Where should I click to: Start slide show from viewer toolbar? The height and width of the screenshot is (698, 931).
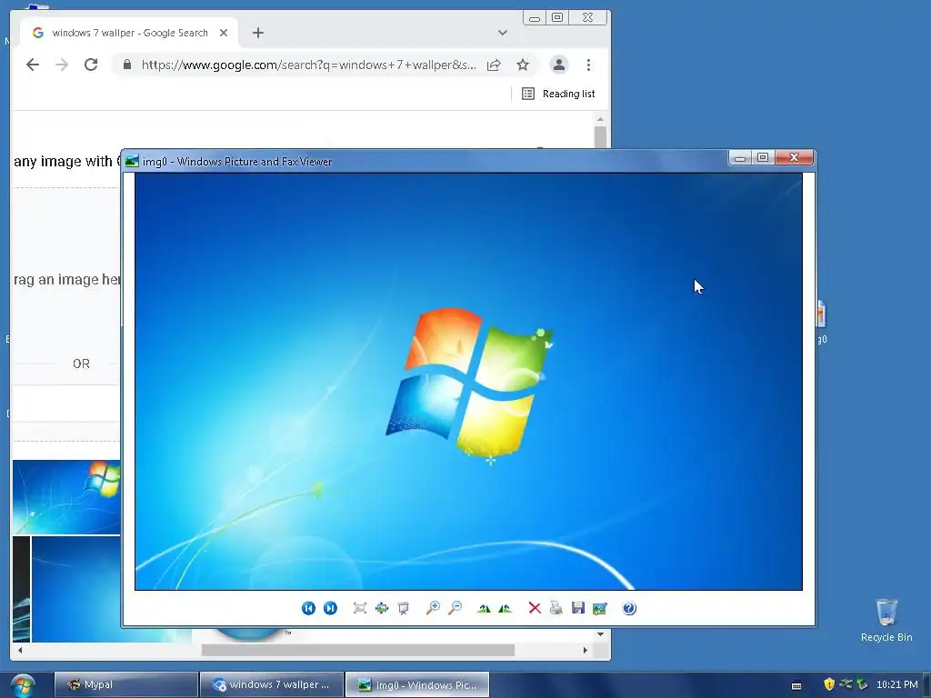(404, 608)
